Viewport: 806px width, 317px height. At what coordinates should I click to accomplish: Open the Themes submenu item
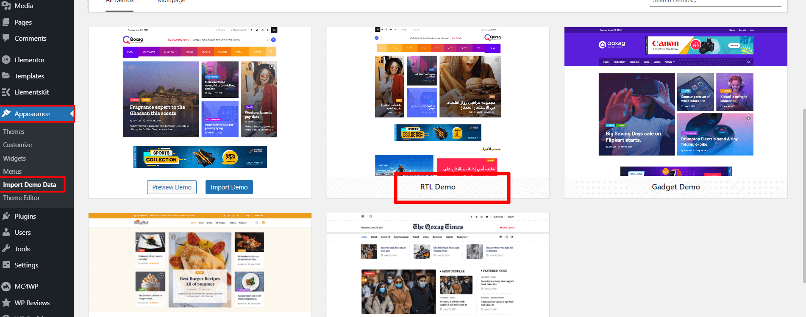14,132
